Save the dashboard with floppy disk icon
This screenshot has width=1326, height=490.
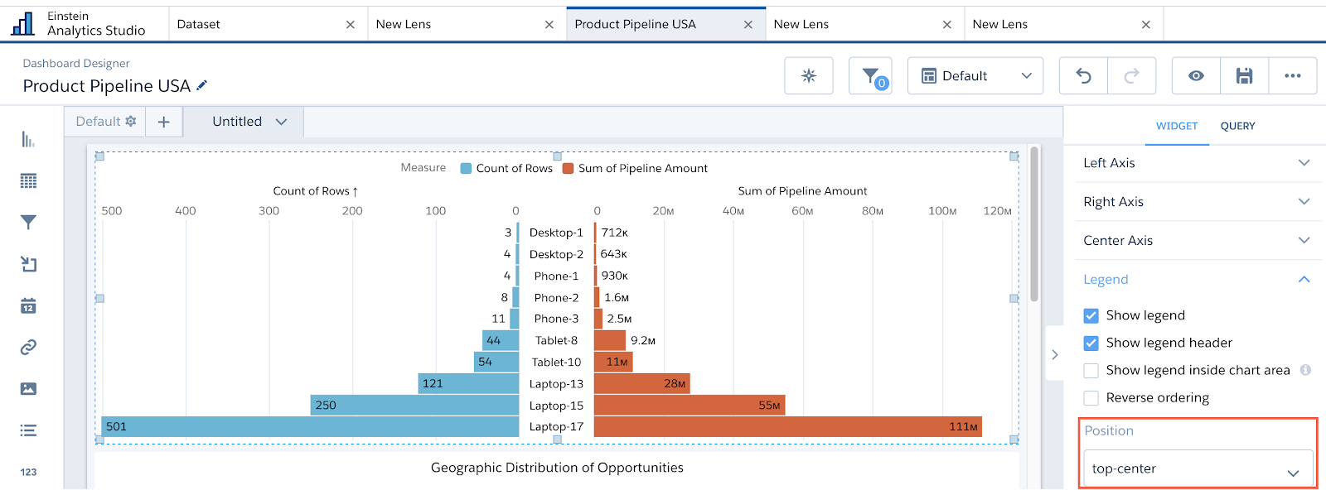[x=1244, y=75]
